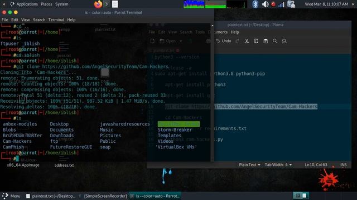
Task: Click the date and time clock
Action: tap(326, 4)
